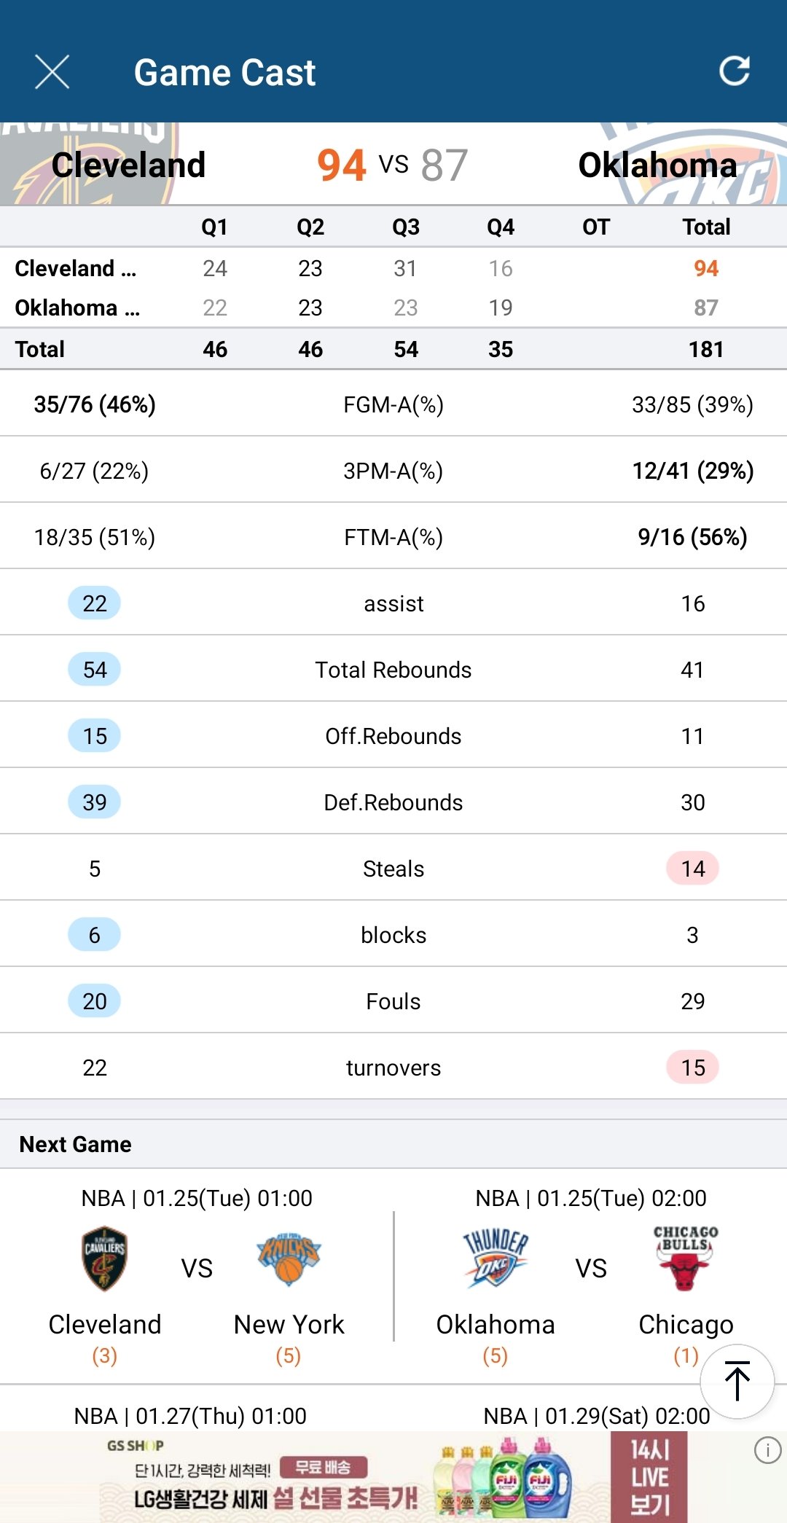Open the NBA 01.27(Thu) 01:00 game

(x=190, y=1416)
